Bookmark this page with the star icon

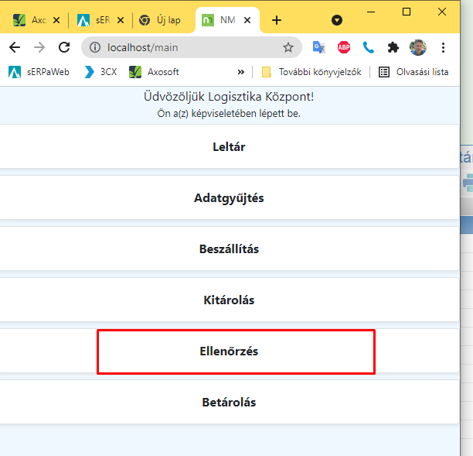[288, 47]
